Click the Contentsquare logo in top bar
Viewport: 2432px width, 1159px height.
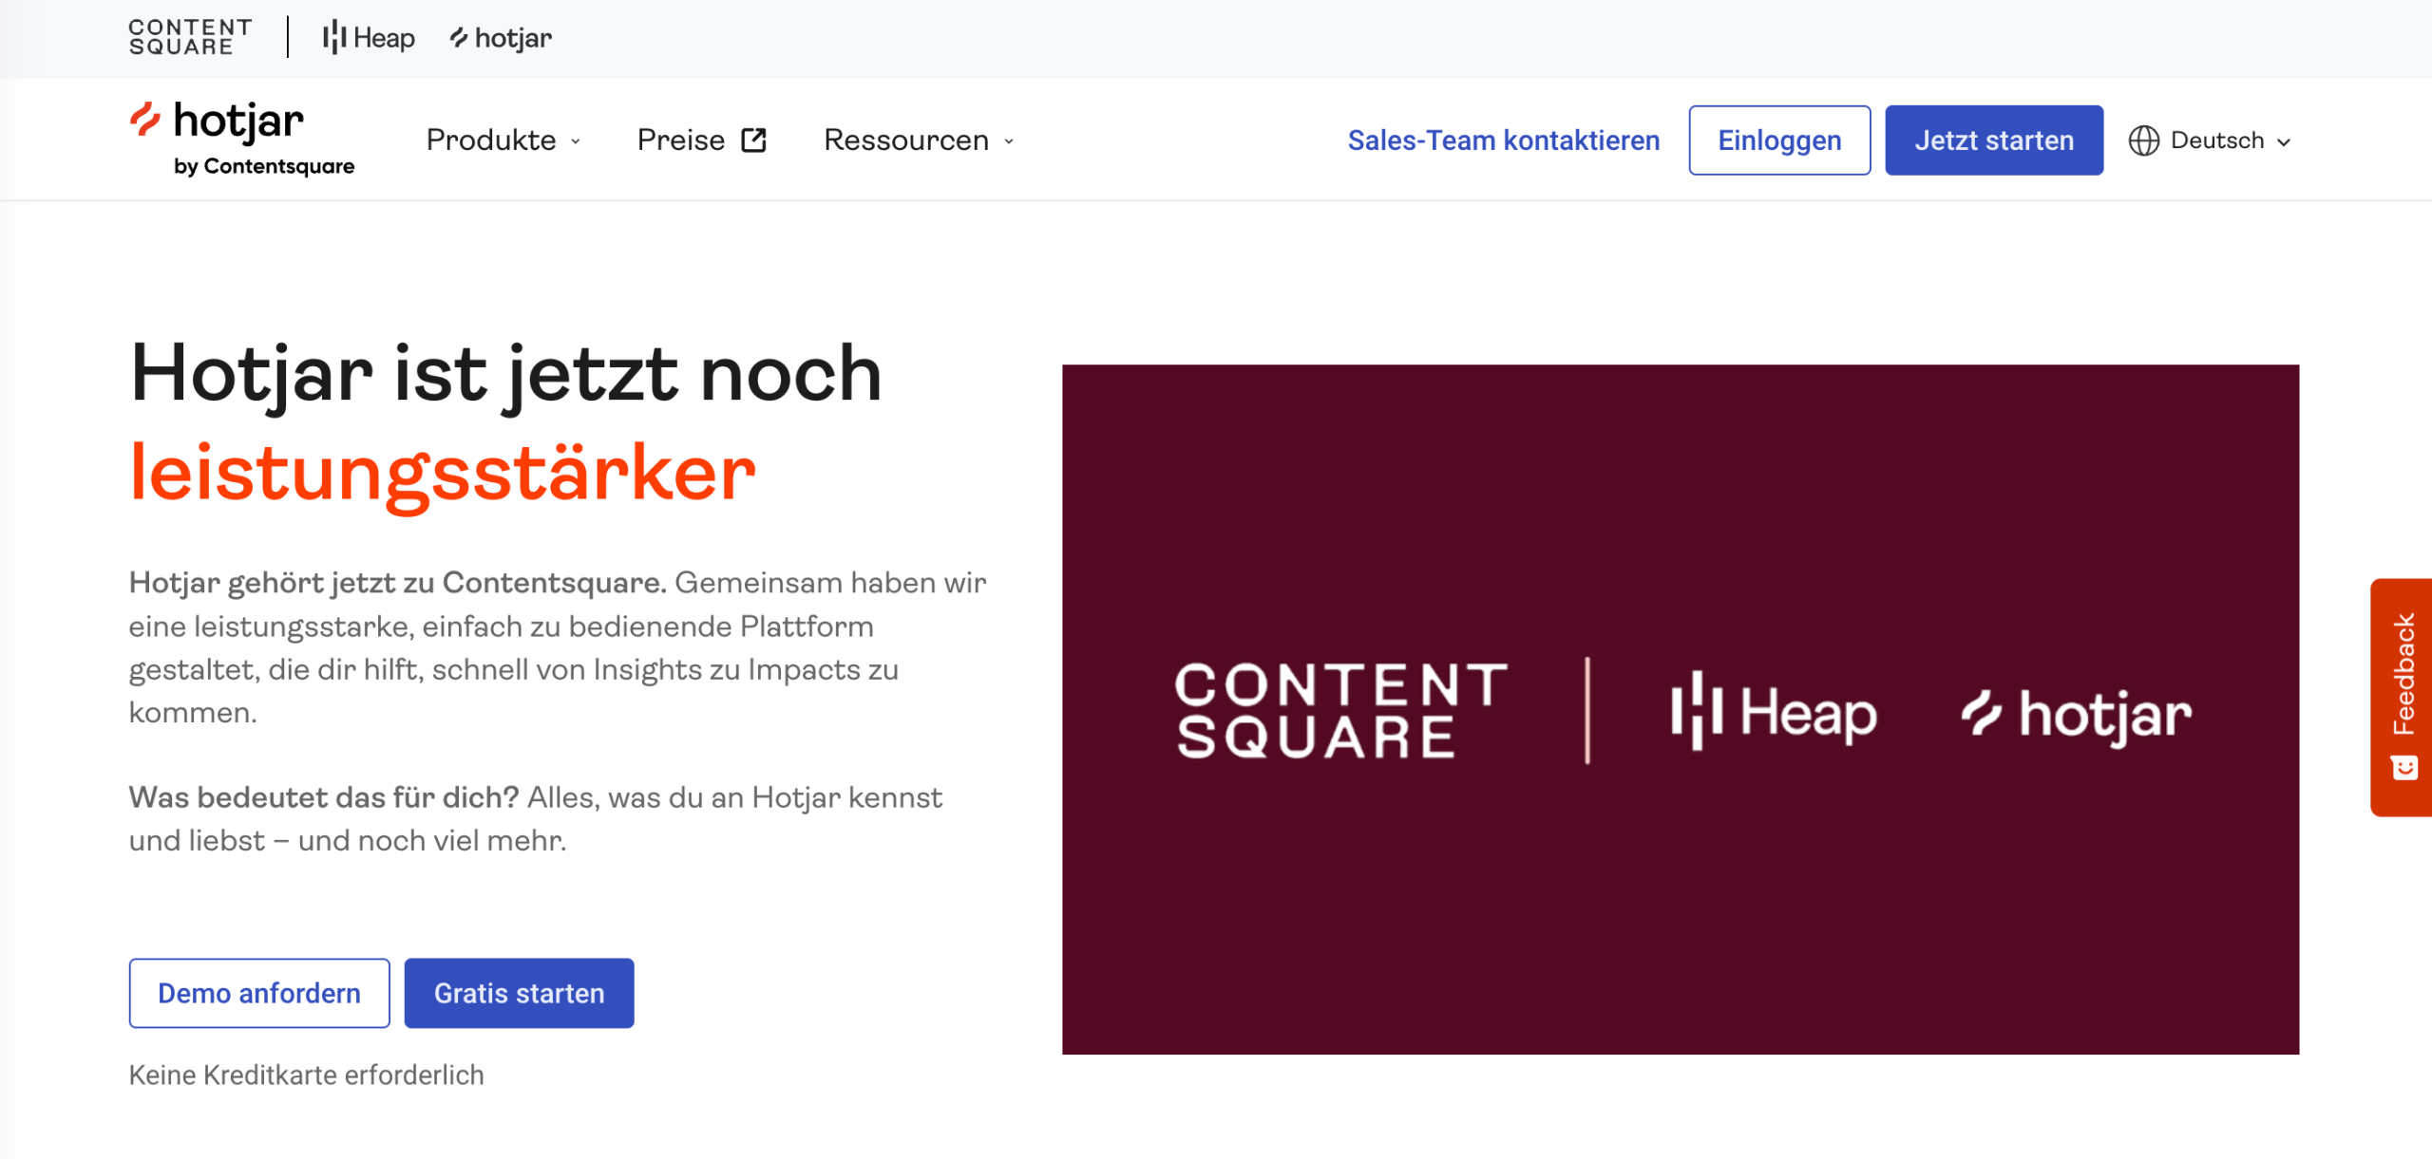(190, 37)
